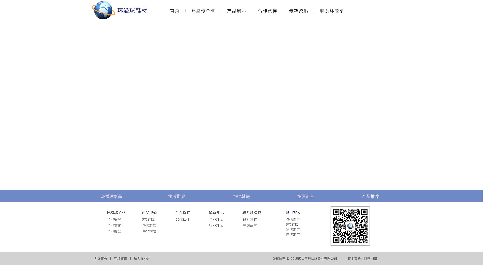Open 环溢球企业 in top navigation

tap(203, 11)
